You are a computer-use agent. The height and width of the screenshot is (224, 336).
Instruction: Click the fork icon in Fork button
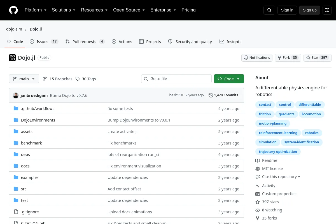pos(279,58)
